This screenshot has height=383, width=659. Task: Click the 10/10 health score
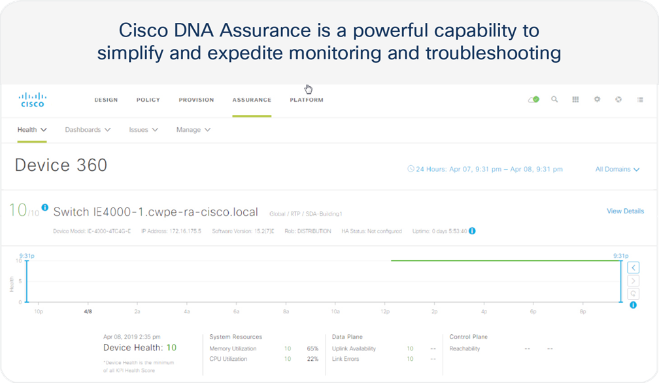tap(24, 210)
